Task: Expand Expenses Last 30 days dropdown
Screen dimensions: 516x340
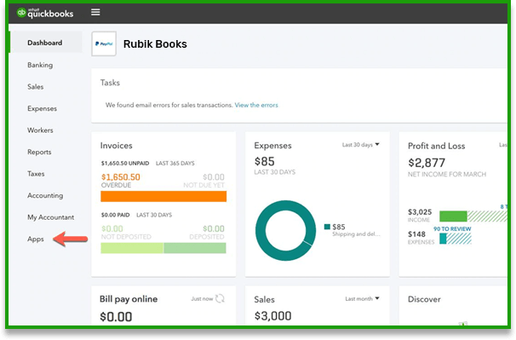Action: point(361,145)
